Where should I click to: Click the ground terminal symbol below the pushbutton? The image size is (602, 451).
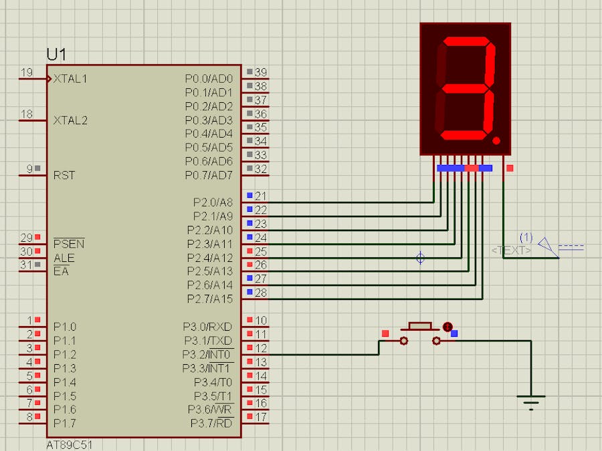tap(530, 398)
